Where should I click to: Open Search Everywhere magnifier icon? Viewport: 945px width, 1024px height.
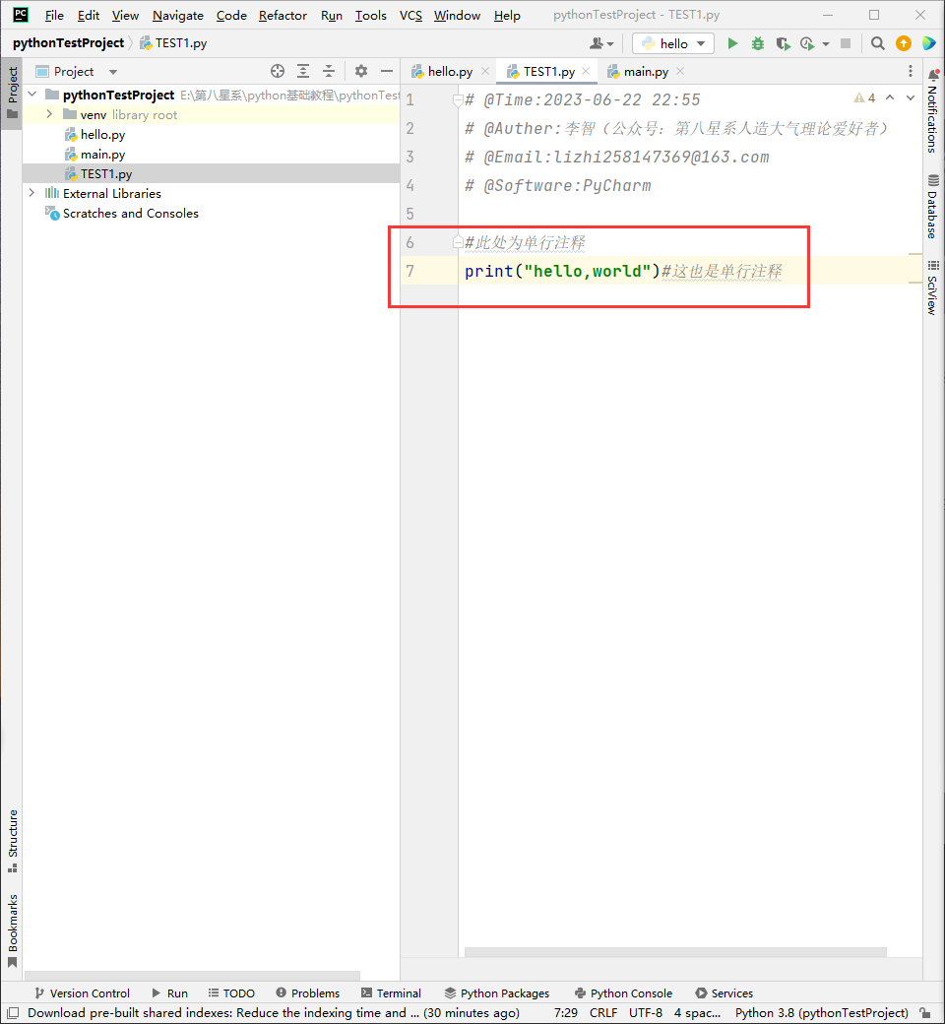pos(878,43)
